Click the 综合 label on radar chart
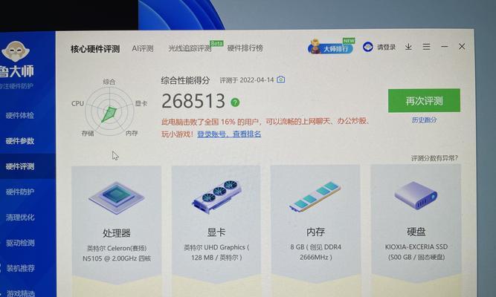 pyautogui.click(x=109, y=82)
